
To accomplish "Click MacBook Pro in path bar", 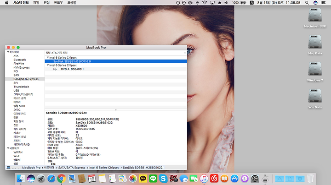I will (x=31, y=168).
